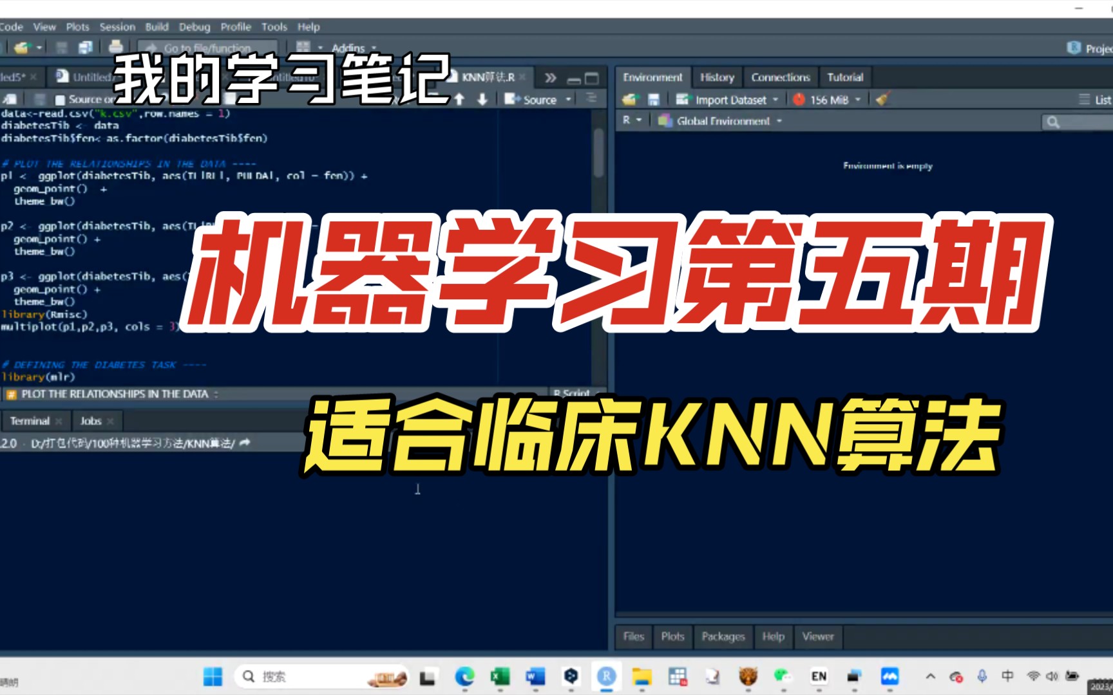Viewport: 1113px width, 695px height.
Task: Select the Environment tab
Action: pyautogui.click(x=652, y=77)
